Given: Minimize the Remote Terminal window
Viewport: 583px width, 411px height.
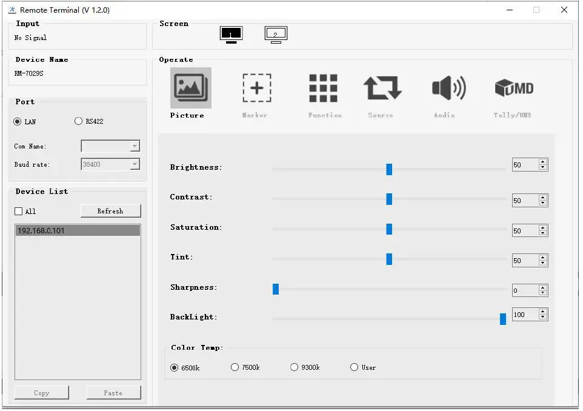Looking at the screenshot, I should pos(510,10).
